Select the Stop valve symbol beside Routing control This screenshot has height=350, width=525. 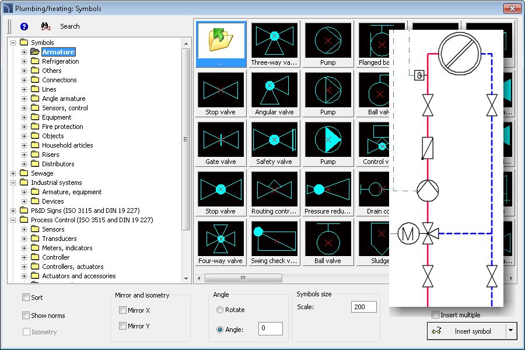(x=221, y=193)
